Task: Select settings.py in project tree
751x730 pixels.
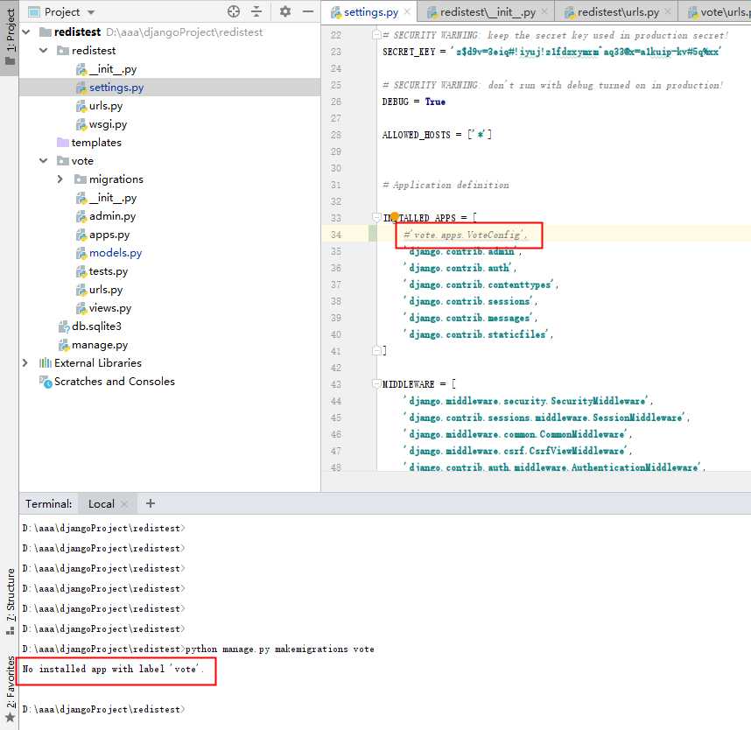Action: pos(116,88)
